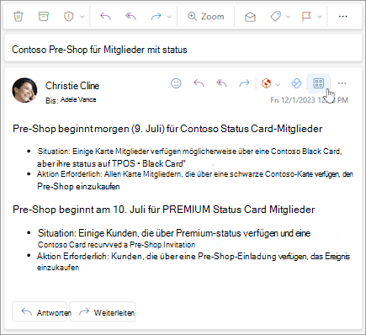
Task: Open the Report options dropdown arrow
Action: [82, 17]
